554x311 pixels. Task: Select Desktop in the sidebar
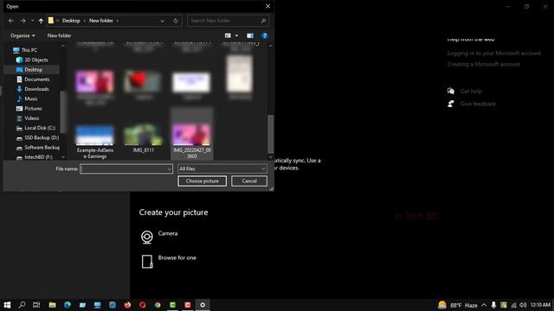point(32,69)
